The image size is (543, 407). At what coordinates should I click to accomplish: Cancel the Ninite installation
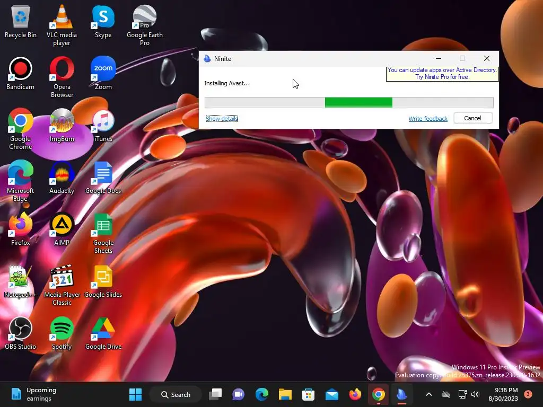pos(472,118)
